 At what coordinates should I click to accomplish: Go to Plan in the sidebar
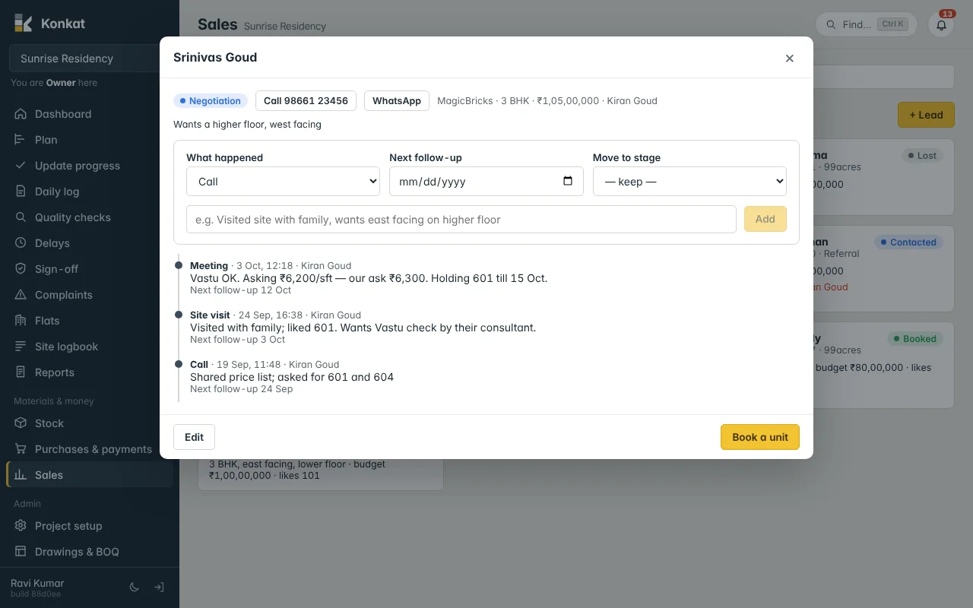90,140
